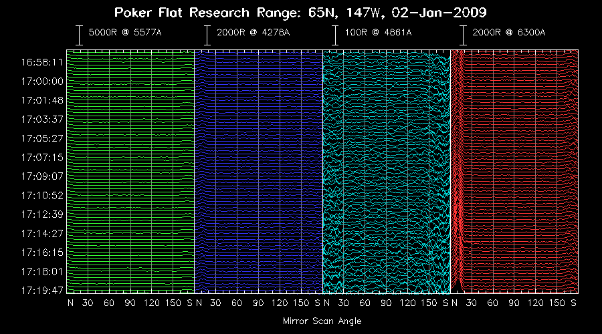Click the 120 label under the green panel
The height and width of the screenshot is (334, 602).
(152, 303)
